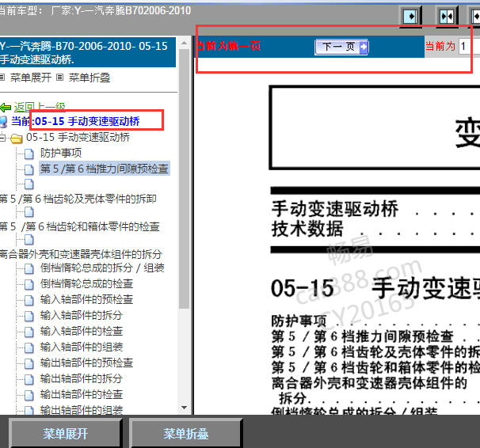The width and height of the screenshot is (480, 448).
Task: Click page icon above 离合器外壳和变速器壳体组件的拆分
Action: point(29,240)
